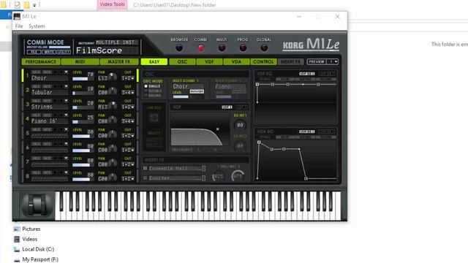The width and height of the screenshot is (468, 263).
Task: Open the Exciter effect selector
Action: [x=203, y=178]
